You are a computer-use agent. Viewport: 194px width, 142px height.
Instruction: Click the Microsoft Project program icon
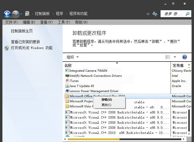(x=67, y=101)
